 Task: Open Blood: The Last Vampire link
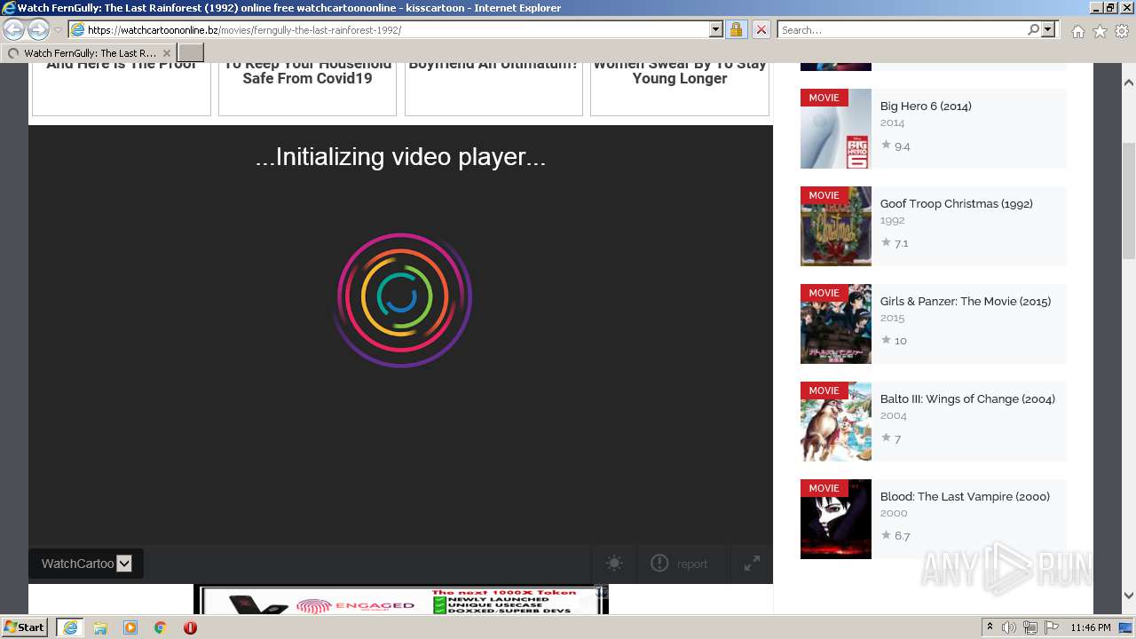click(x=965, y=496)
